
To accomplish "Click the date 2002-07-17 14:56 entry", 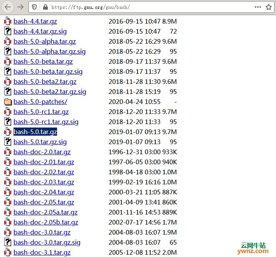I will (x=135, y=222).
